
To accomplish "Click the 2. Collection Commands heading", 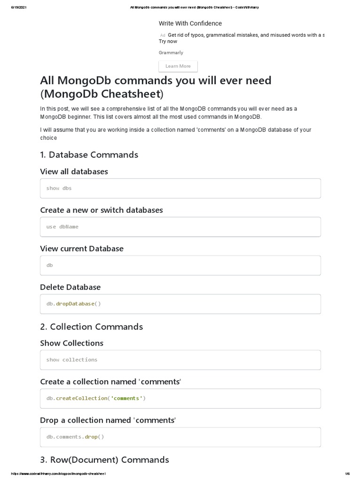I will (x=92, y=327).
